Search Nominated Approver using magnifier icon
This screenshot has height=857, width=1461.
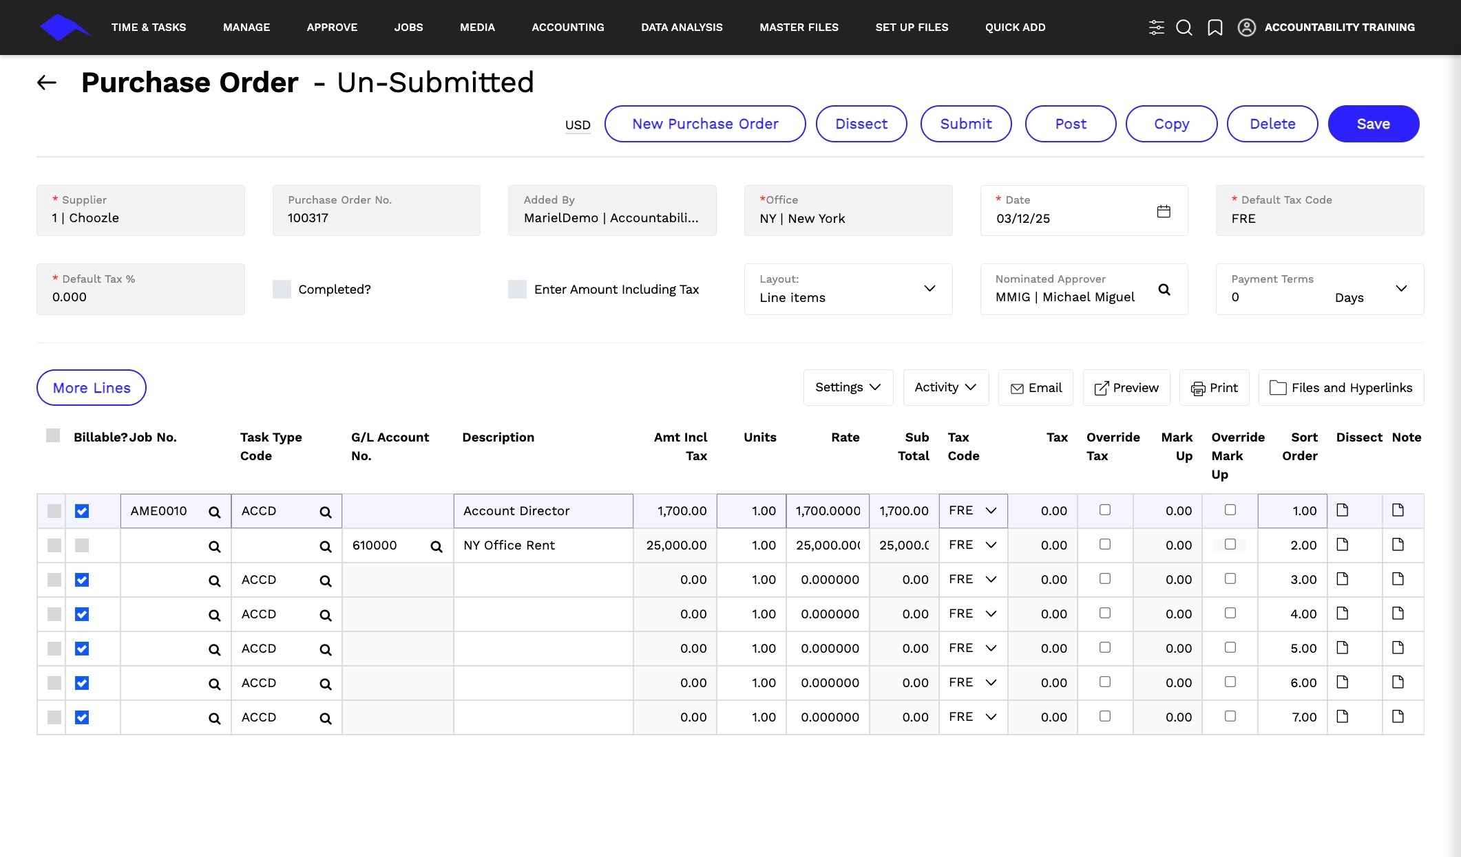pos(1164,290)
